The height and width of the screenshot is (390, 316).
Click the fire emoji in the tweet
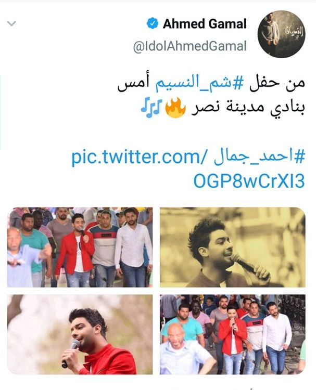[176, 108]
